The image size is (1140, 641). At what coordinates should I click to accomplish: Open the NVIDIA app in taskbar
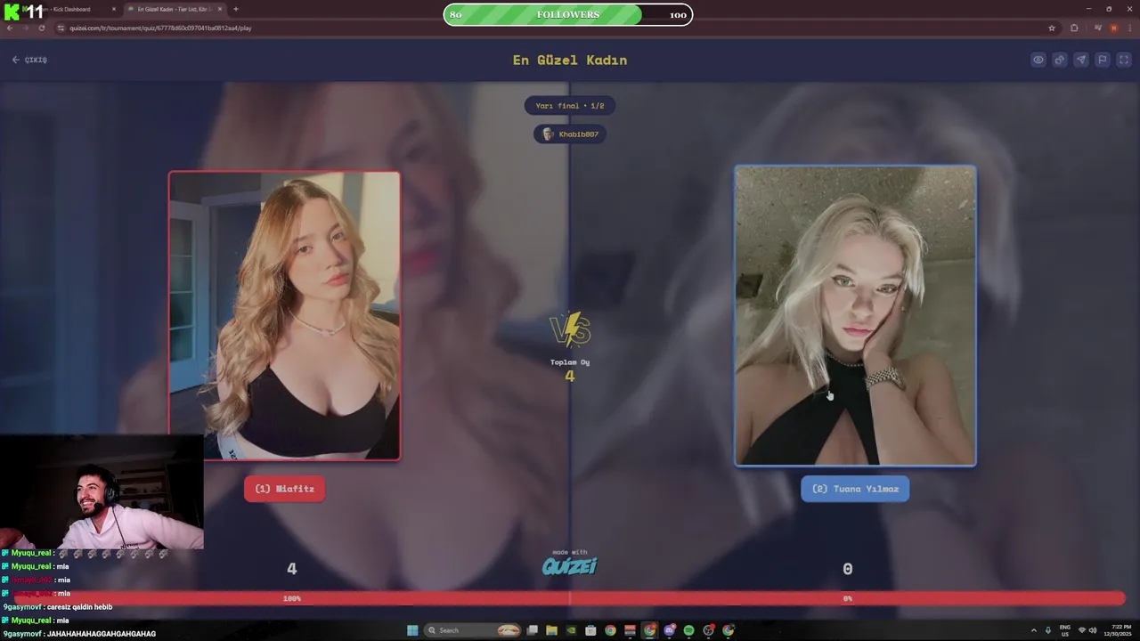tap(571, 630)
